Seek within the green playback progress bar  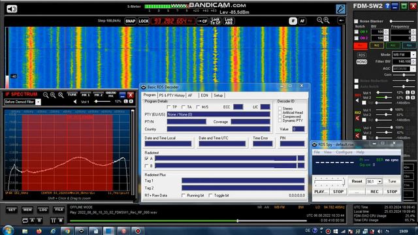click(x=188, y=221)
